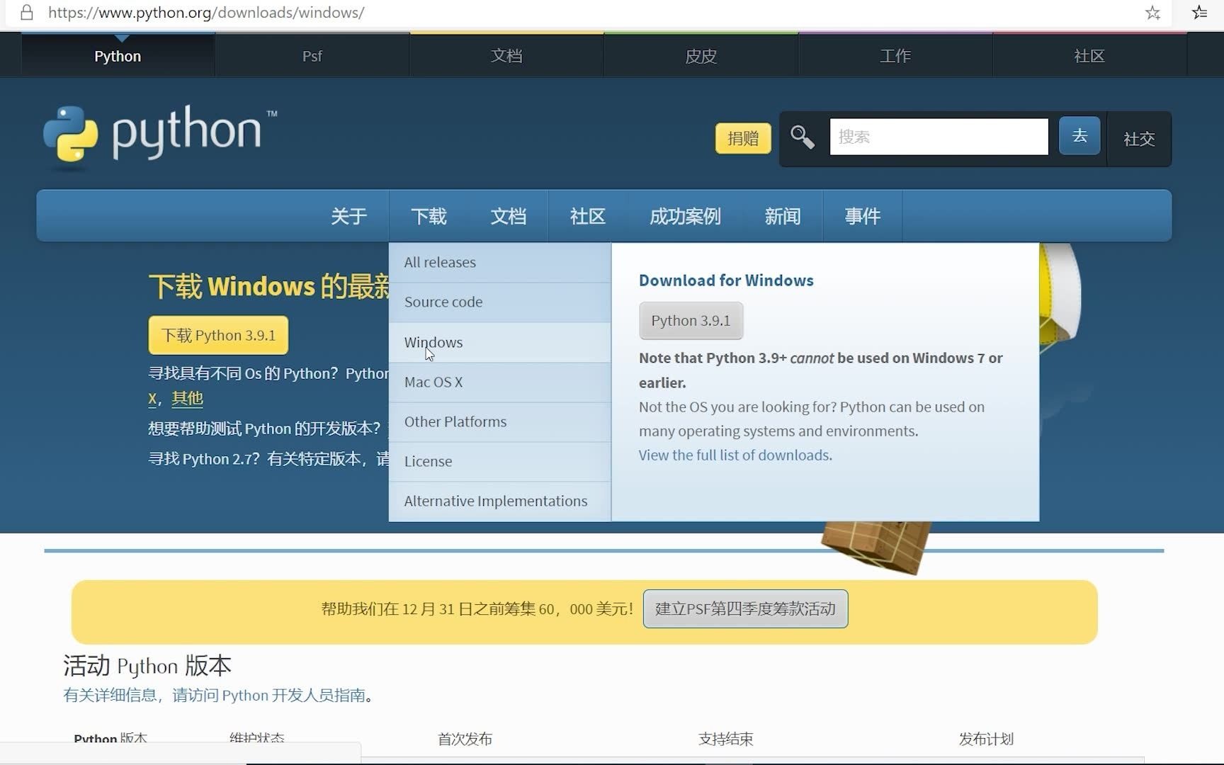Open the 事件 navigation menu

(862, 216)
